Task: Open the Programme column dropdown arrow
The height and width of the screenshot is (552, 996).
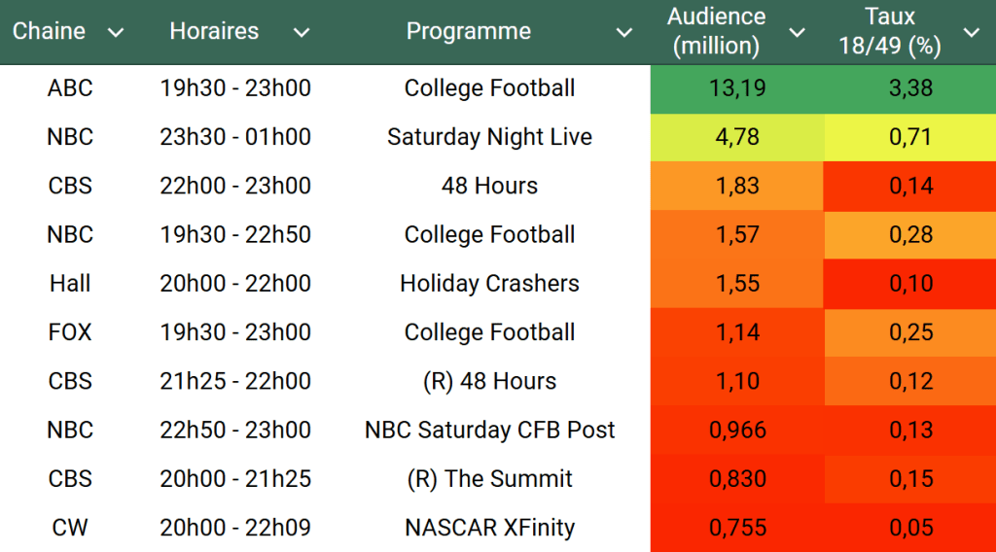Action: click(x=624, y=33)
